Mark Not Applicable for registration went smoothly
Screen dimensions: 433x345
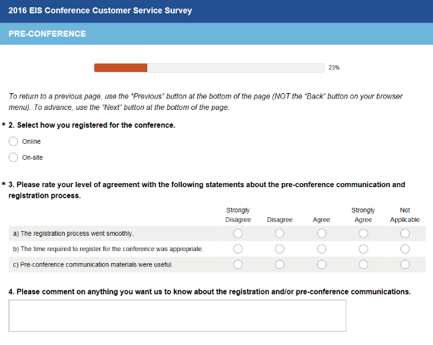(405, 233)
